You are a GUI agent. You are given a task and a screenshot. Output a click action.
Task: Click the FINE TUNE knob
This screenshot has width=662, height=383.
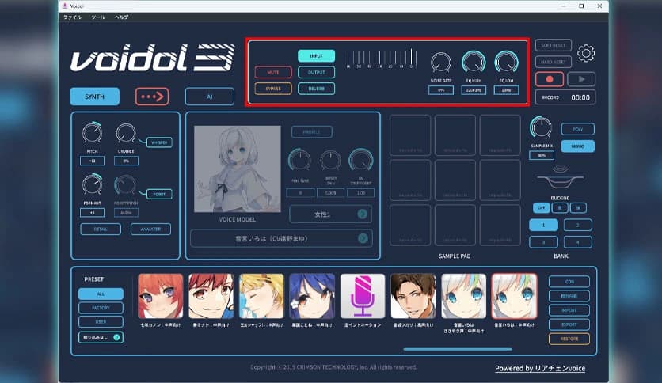coord(300,161)
